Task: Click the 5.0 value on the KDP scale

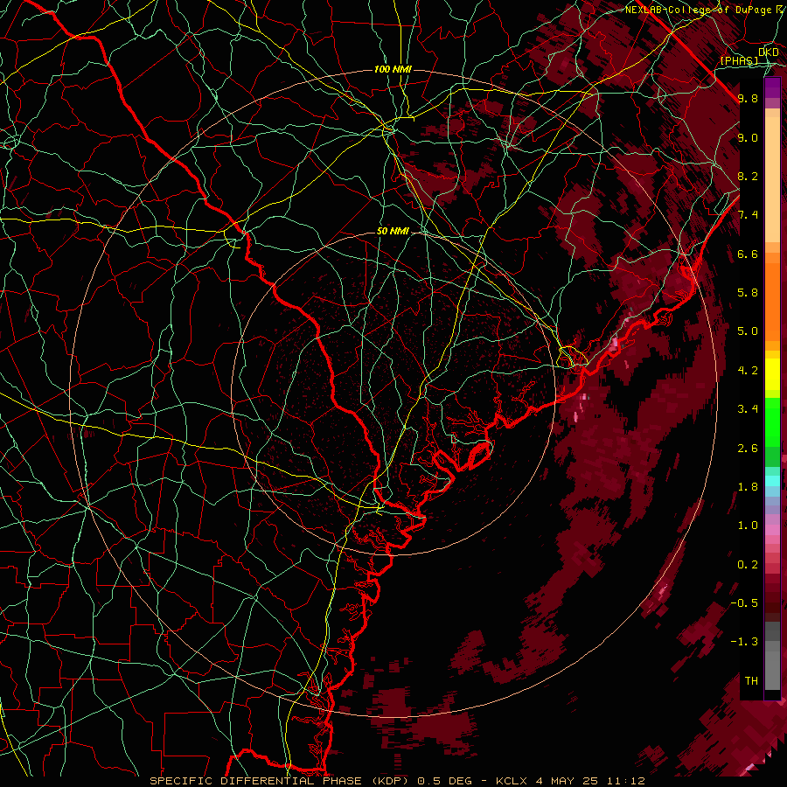Action: 748,331
